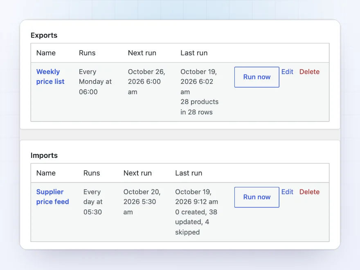Select 'Every day at 05:30' schedule text

pos(93,202)
